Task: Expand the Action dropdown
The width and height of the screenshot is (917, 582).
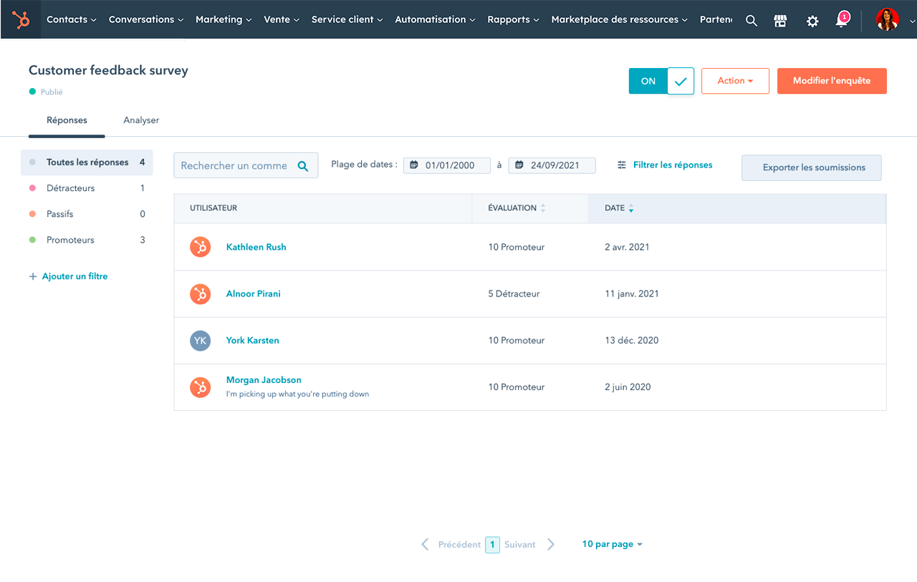Action: coord(734,81)
